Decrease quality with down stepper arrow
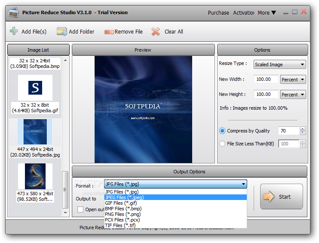Screen dimensions: 319x243 (303, 133)
